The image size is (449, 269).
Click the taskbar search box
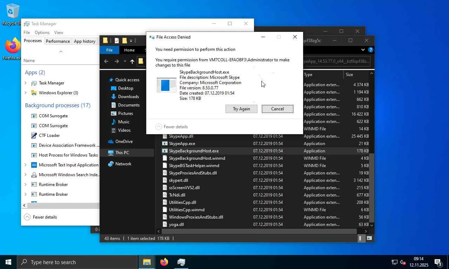pos(77,262)
